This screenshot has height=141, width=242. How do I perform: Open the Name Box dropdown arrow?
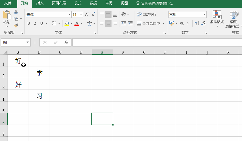pyautogui.click(x=27, y=42)
